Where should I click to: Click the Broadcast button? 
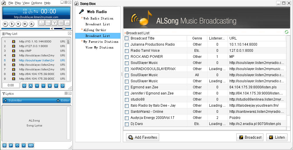250,137
